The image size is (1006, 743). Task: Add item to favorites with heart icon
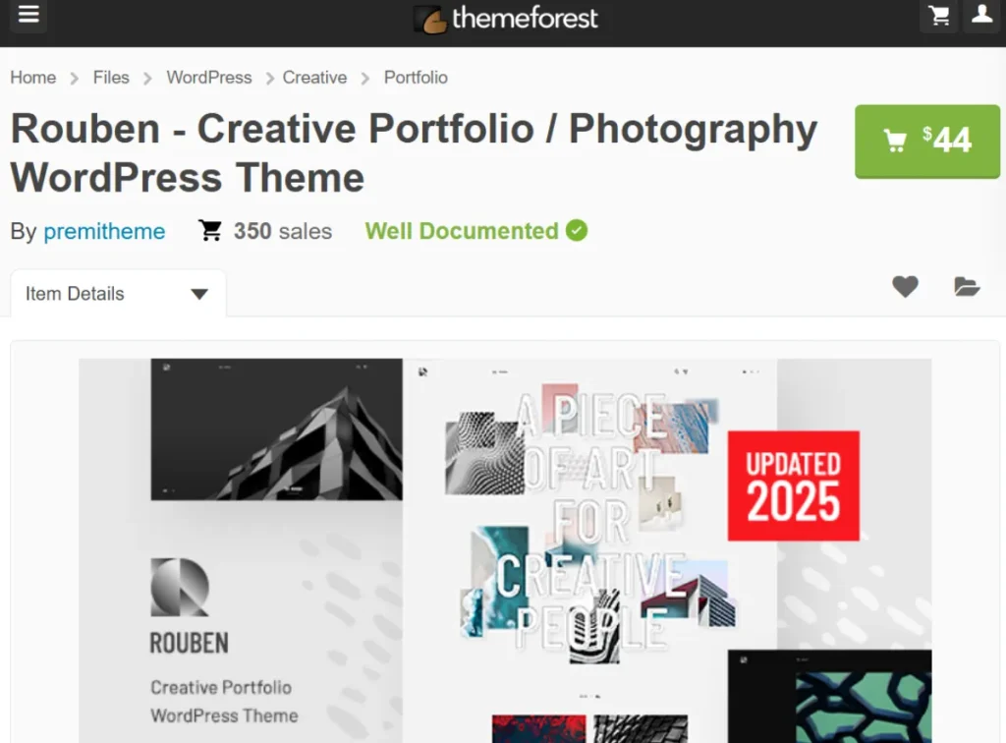[x=905, y=286]
